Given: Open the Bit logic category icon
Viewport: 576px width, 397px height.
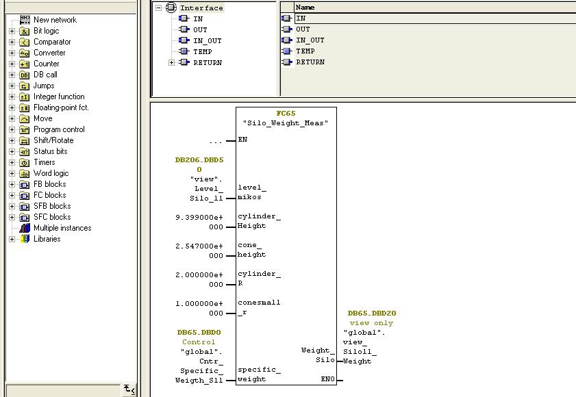Looking at the screenshot, I should tap(24, 31).
